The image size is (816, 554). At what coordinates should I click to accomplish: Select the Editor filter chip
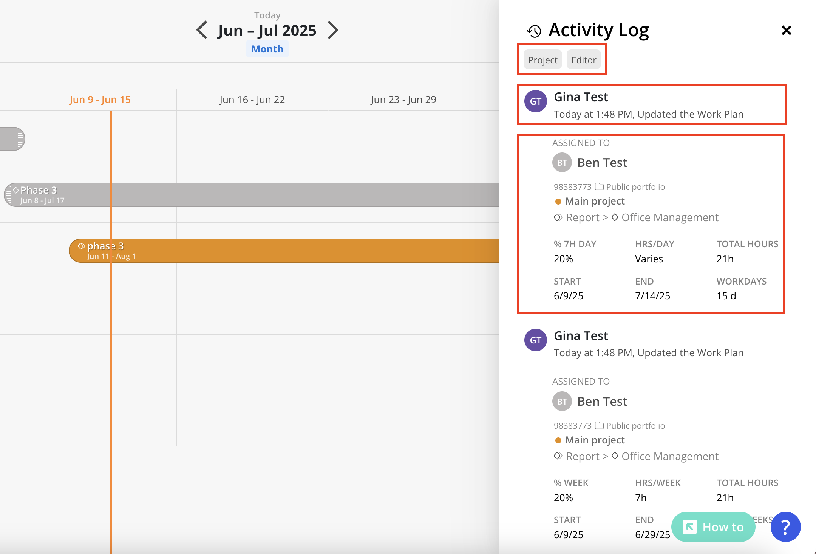[x=583, y=60]
